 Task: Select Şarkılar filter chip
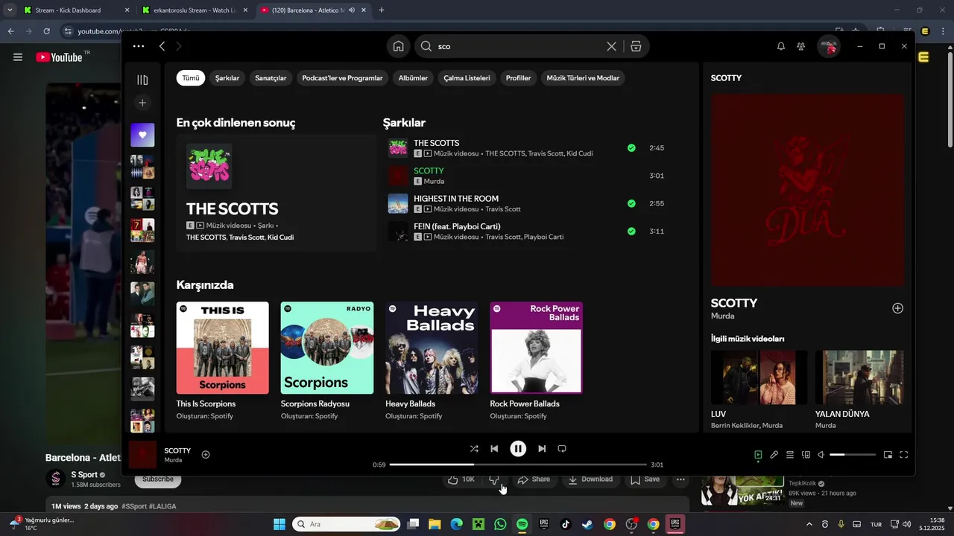[x=227, y=78]
